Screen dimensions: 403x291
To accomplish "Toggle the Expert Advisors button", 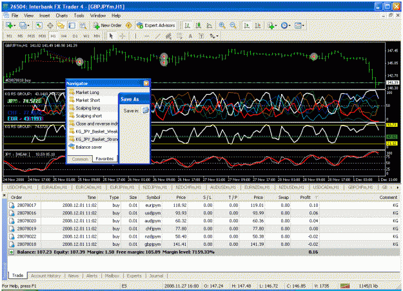I will click(156, 25).
